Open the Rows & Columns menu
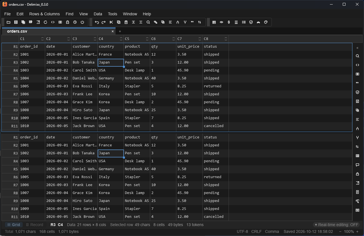Screen dimensions: 364x236 pos(45,14)
